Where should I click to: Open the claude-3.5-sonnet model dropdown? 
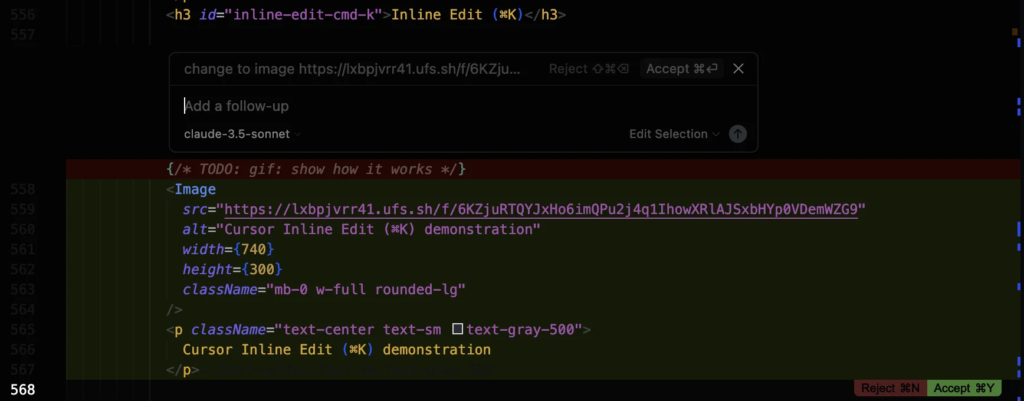click(x=242, y=134)
